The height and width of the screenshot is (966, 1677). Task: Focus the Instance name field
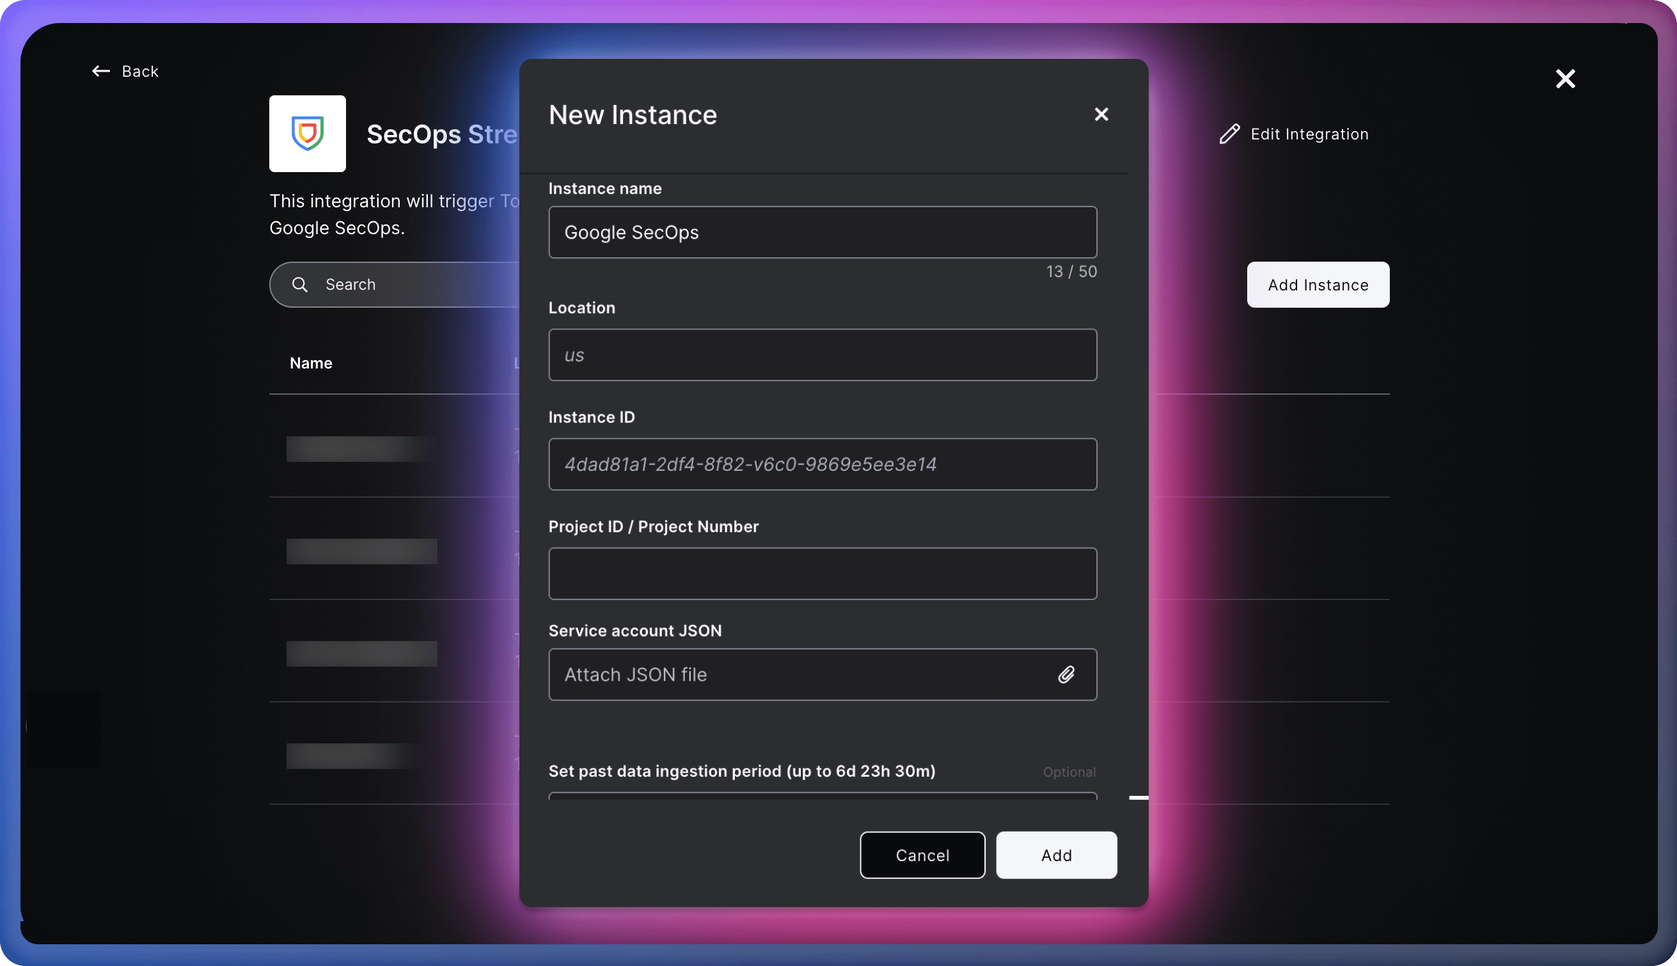pos(823,232)
